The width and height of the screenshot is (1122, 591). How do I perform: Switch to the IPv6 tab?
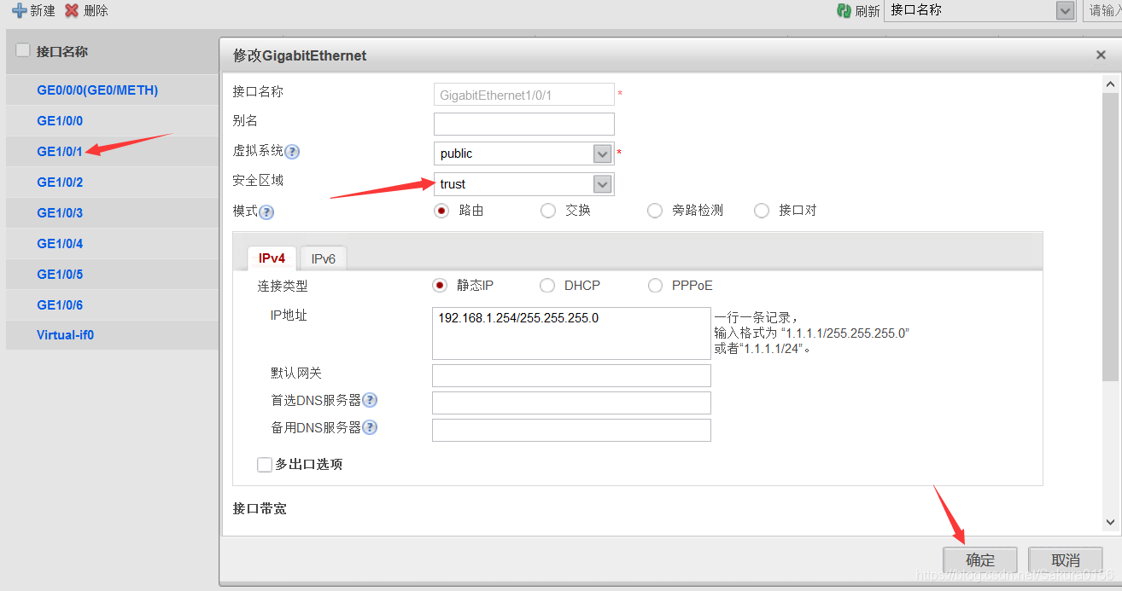point(323,258)
